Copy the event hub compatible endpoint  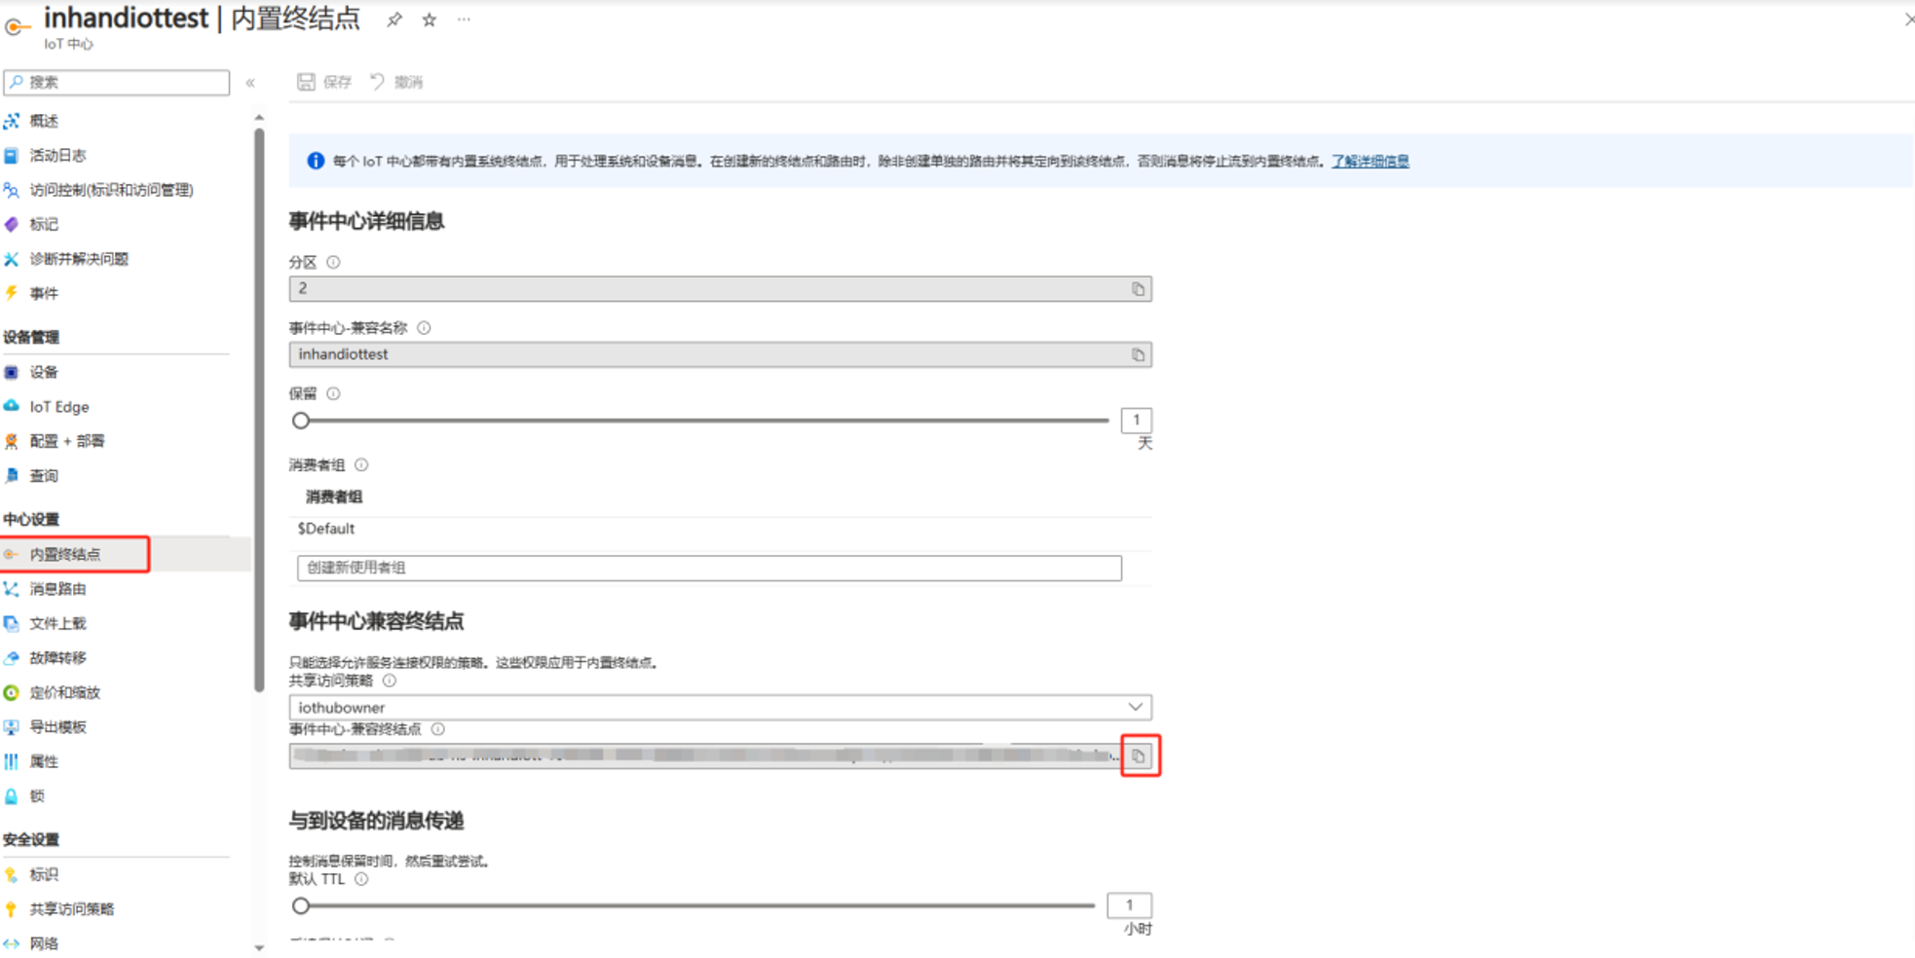(1139, 755)
